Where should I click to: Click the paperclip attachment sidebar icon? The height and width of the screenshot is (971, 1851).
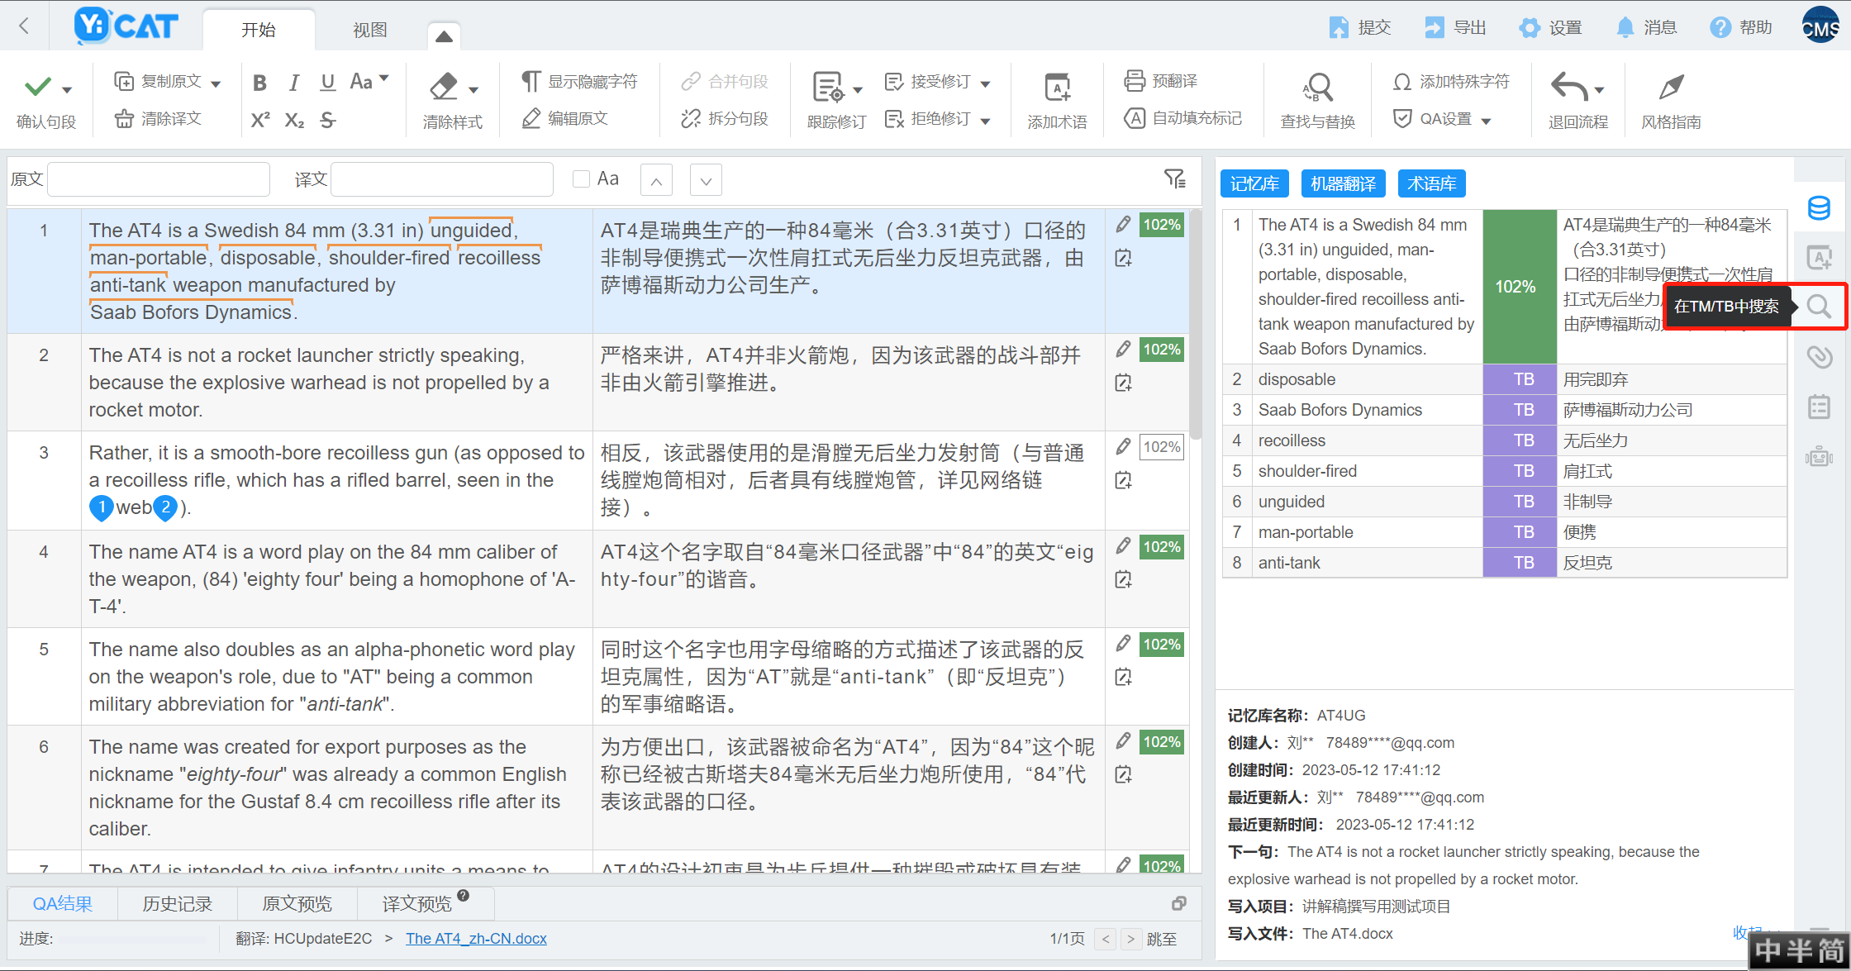pos(1819,357)
